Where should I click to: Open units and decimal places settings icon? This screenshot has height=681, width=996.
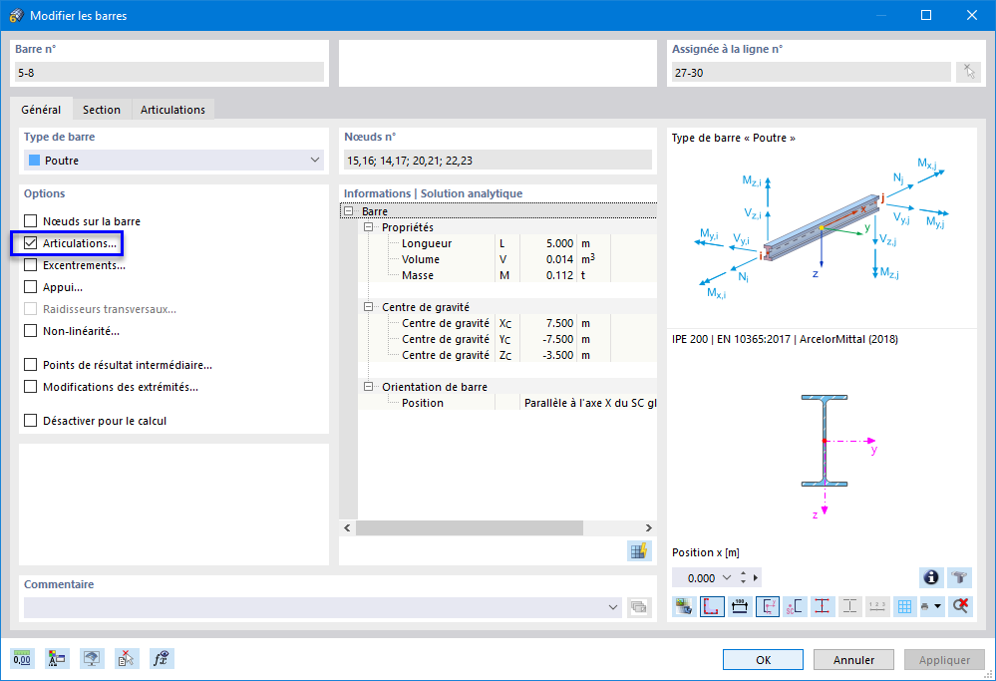(22, 659)
